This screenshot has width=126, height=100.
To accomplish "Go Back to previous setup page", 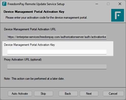I will tap(68, 94).
